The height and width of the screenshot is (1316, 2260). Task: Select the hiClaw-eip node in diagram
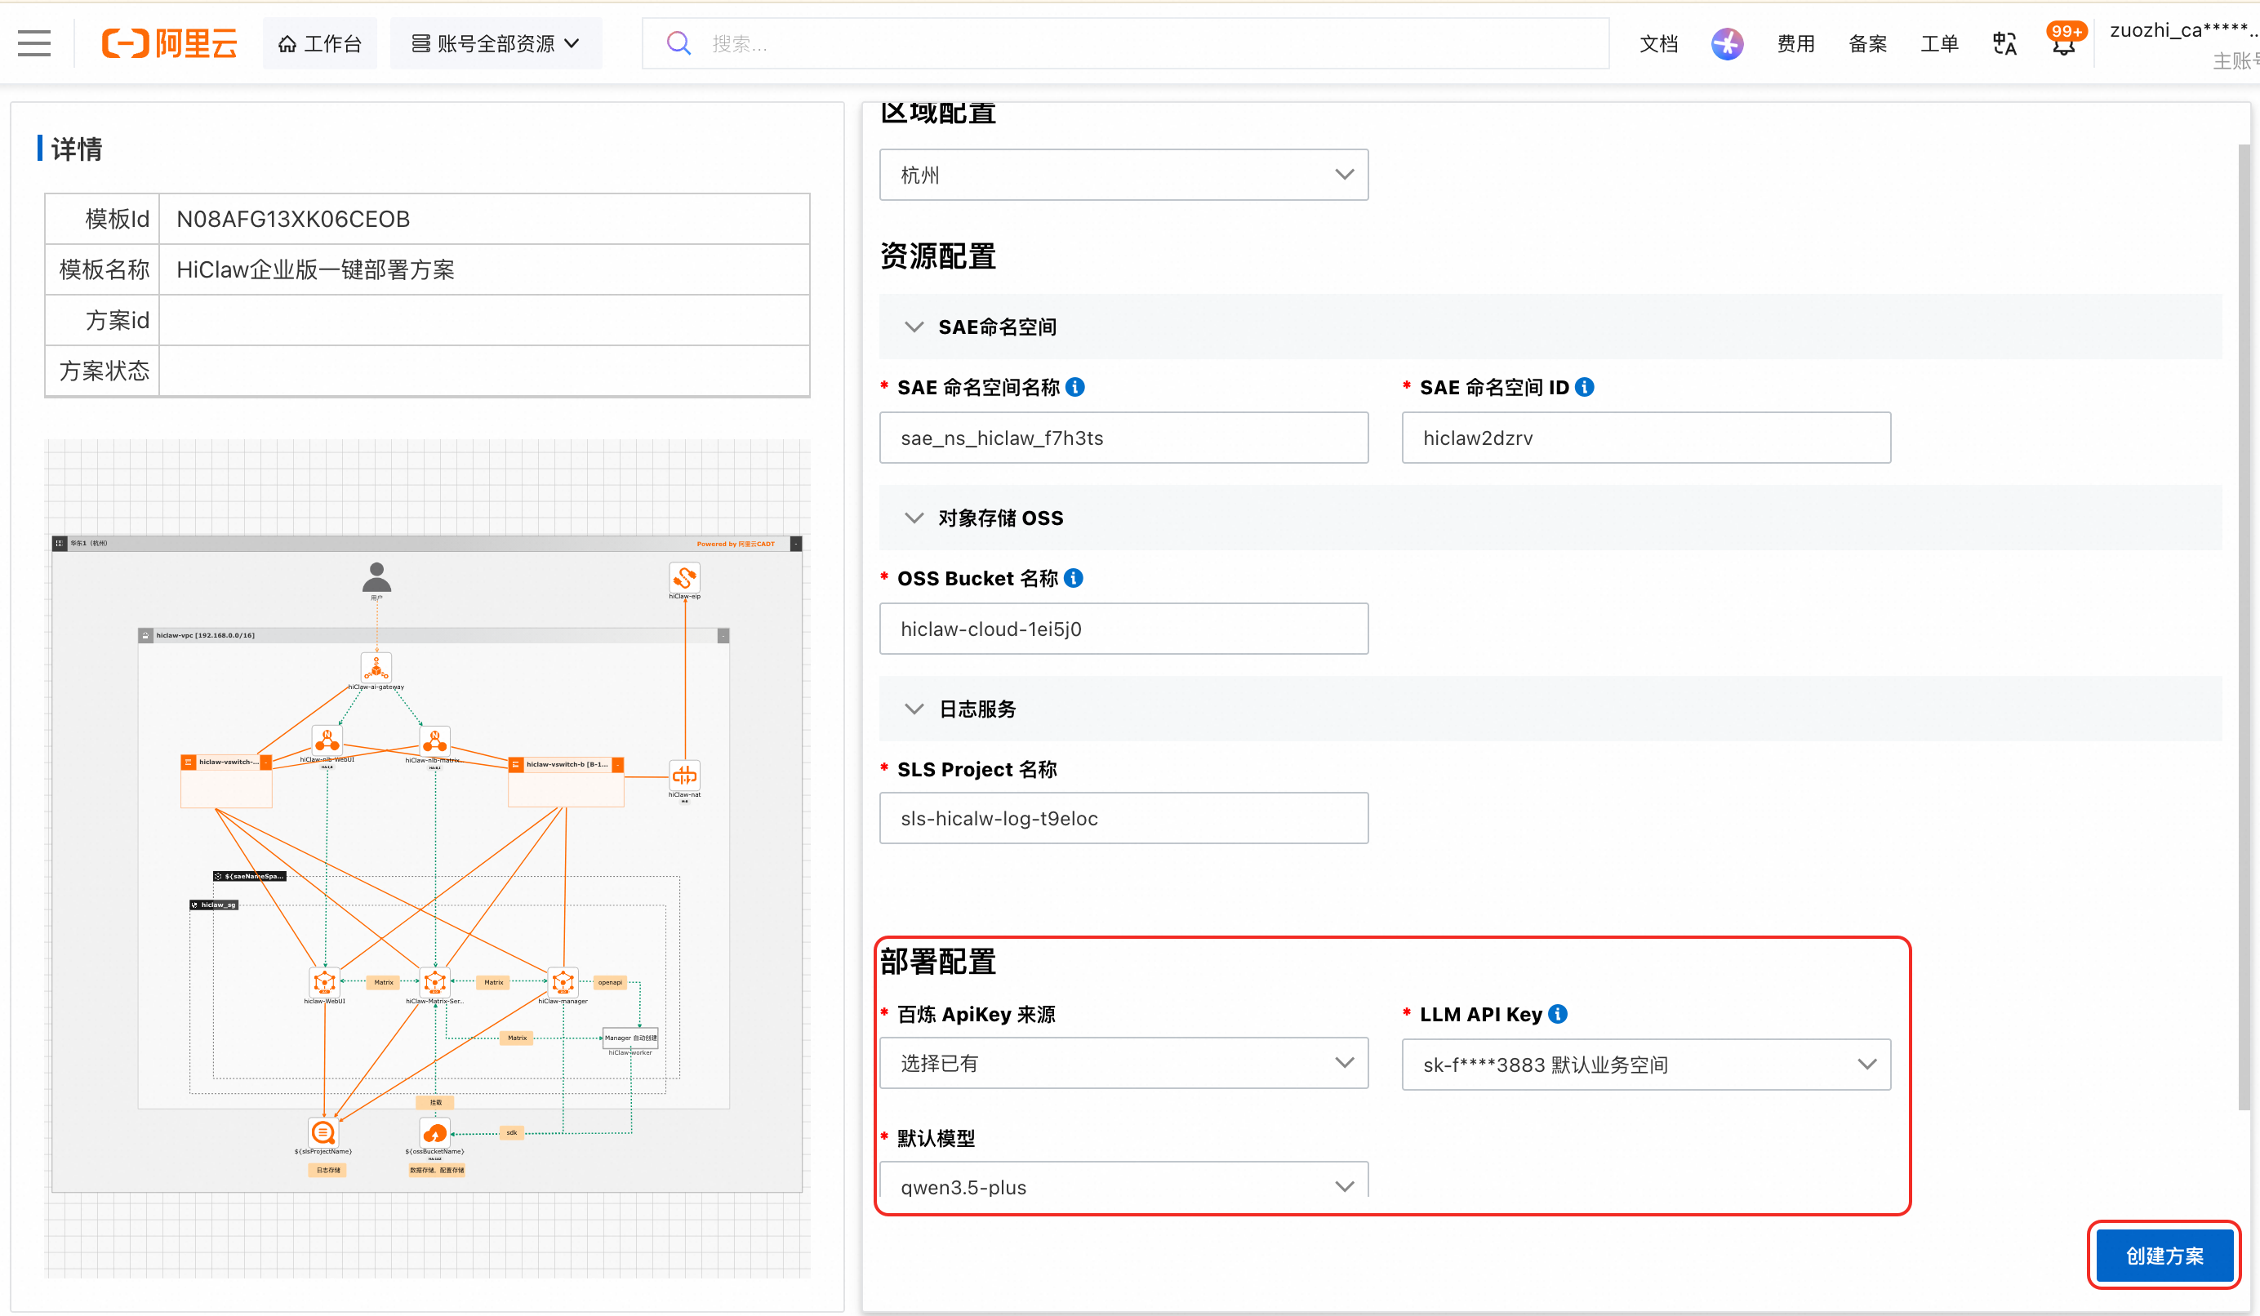[x=684, y=578]
